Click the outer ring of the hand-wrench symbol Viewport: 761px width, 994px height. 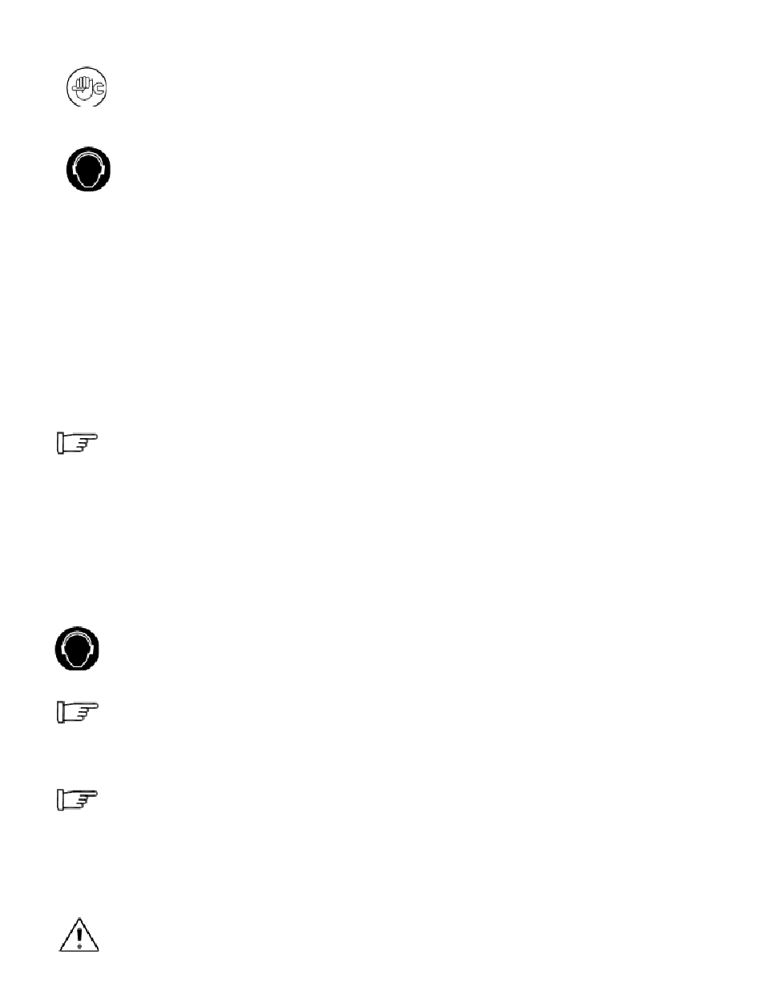click(88, 66)
